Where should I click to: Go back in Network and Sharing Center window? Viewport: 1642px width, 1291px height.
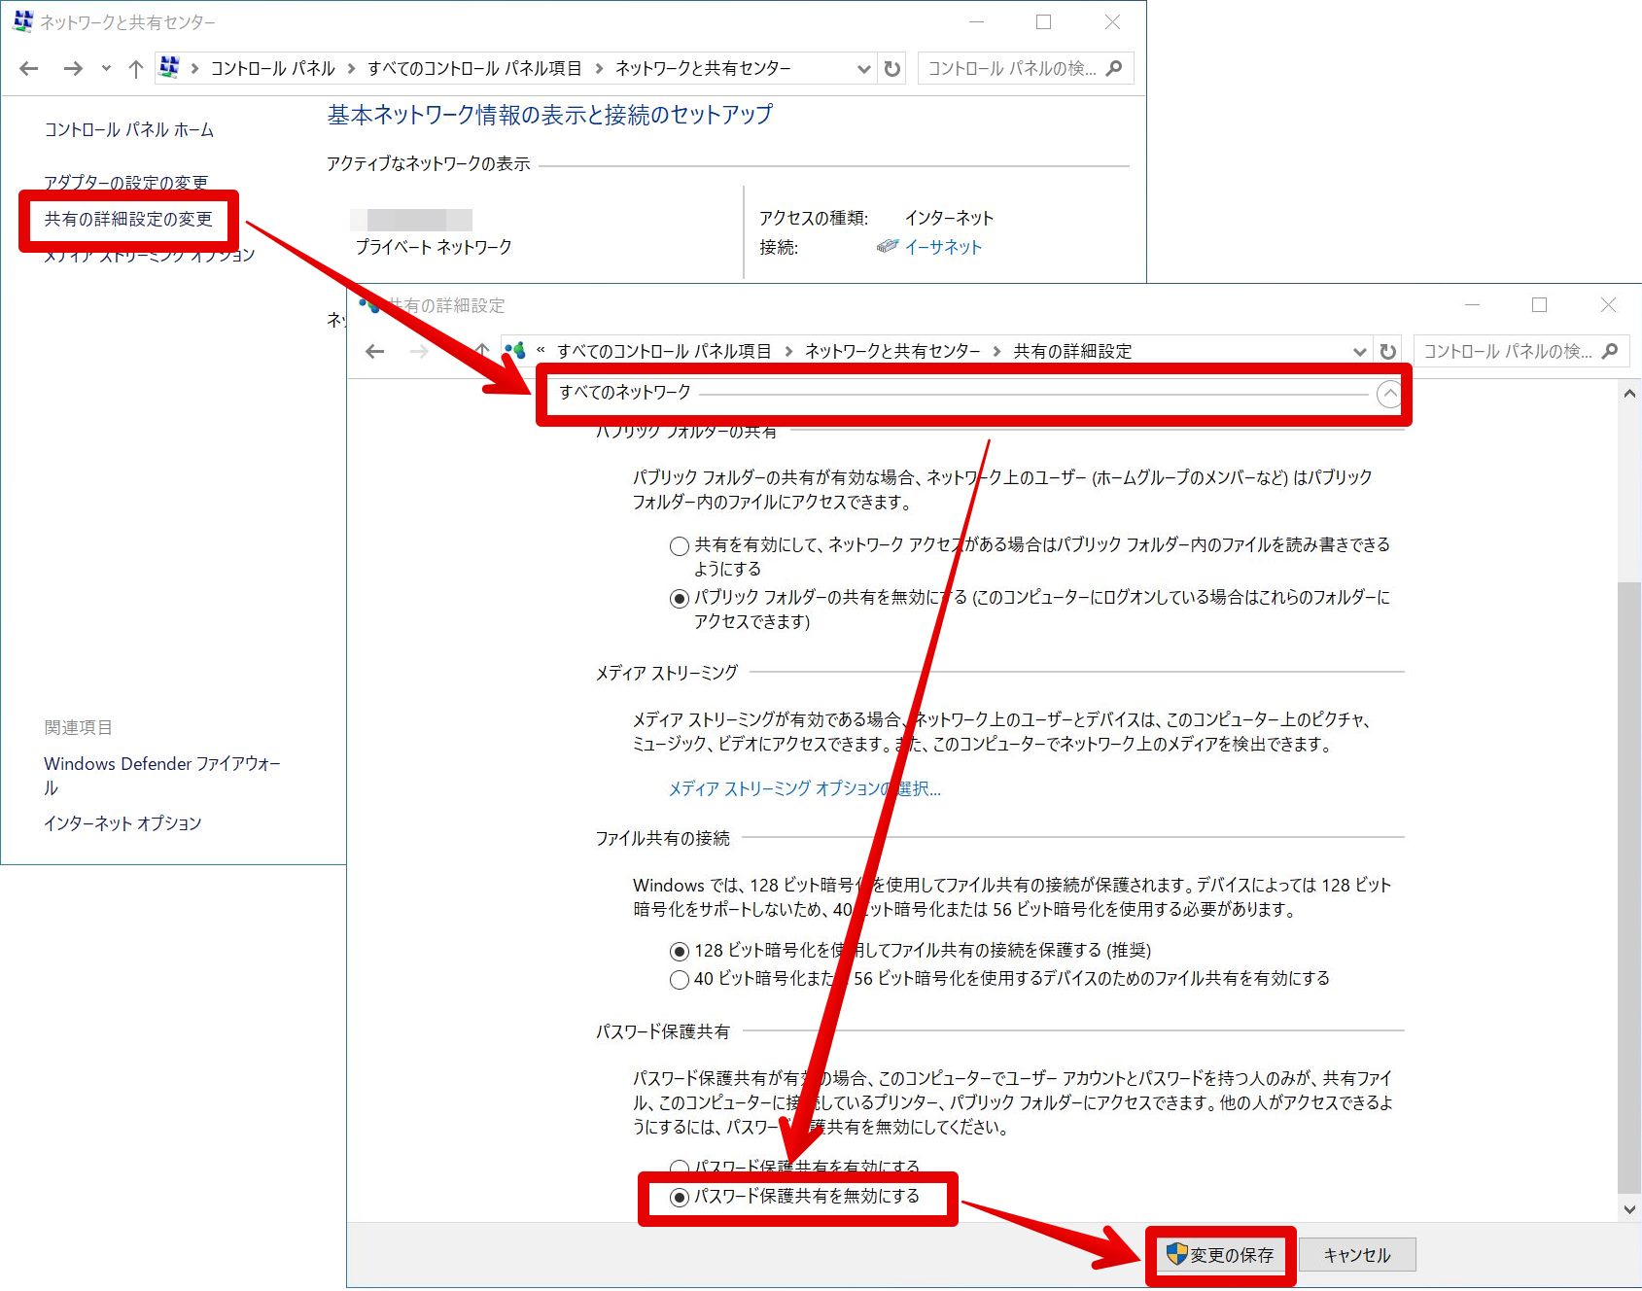click(x=29, y=68)
